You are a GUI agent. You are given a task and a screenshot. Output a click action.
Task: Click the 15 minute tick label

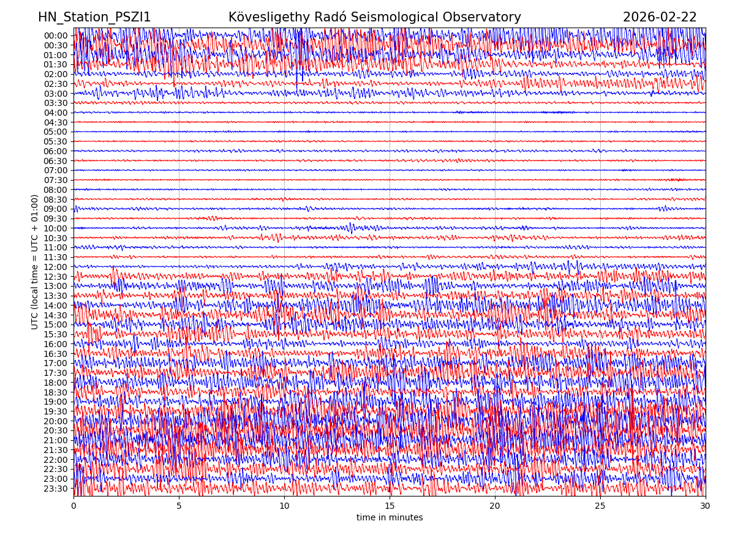390,506
